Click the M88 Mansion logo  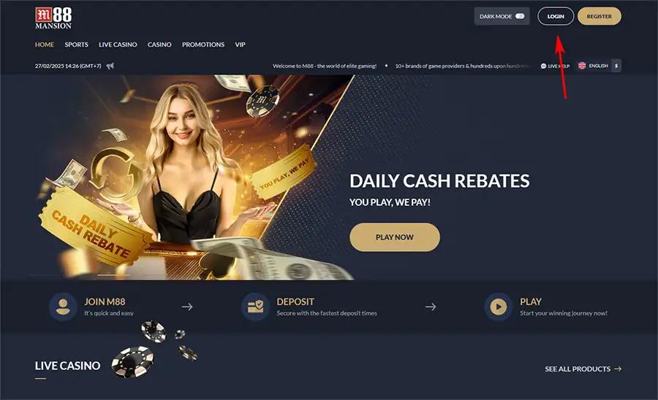pos(53,18)
